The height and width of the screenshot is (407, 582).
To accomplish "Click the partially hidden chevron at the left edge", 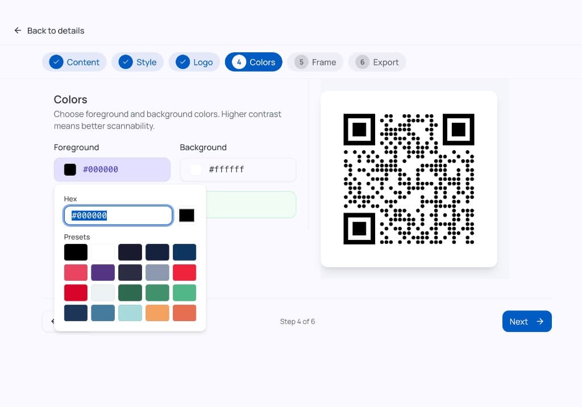I will click(x=52, y=321).
